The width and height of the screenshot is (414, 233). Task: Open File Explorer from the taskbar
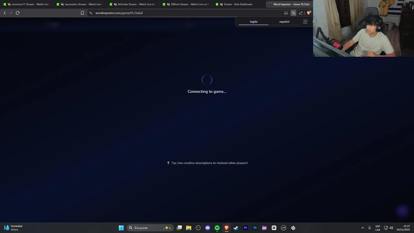[x=189, y=228]
